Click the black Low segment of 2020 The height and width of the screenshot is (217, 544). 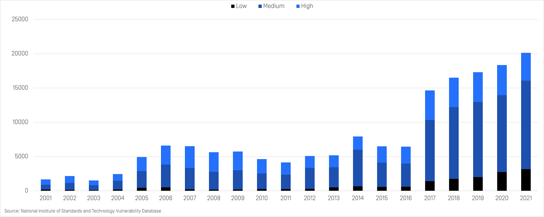pos(502,181)
